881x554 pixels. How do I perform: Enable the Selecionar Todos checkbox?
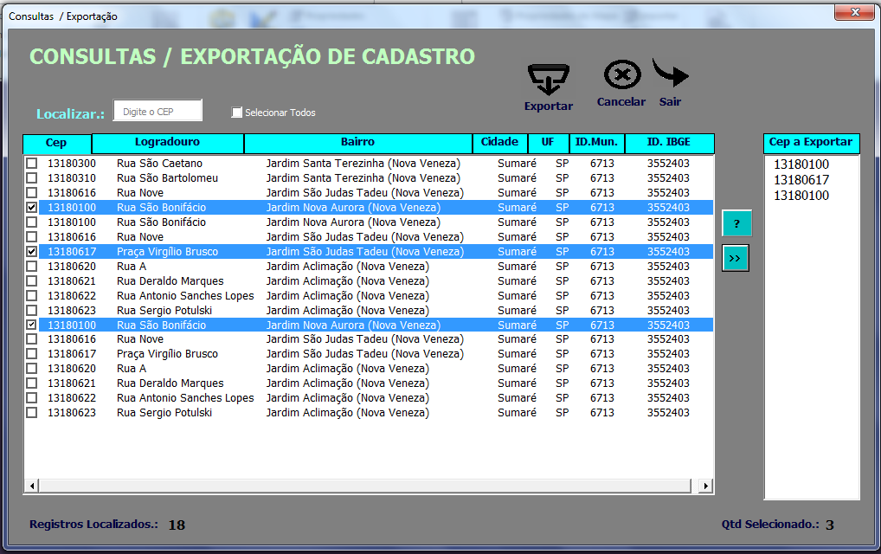[236, 113]
